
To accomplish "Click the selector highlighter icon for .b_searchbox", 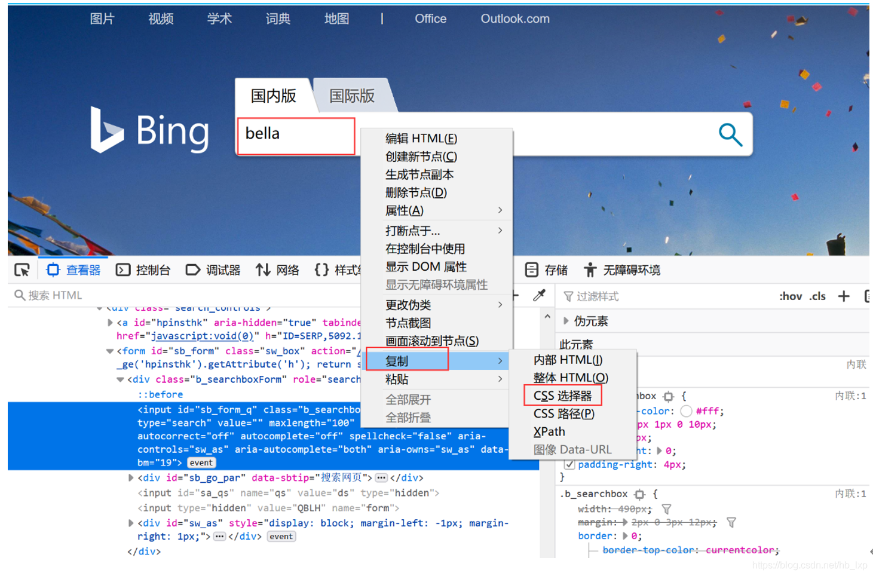I will pos(640,494).
